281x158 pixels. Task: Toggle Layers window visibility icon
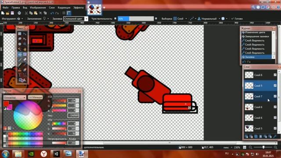263,7
